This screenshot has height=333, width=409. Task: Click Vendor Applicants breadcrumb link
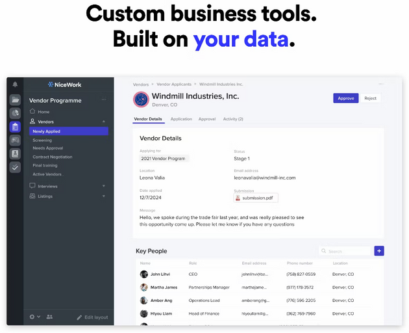(174, 84)
